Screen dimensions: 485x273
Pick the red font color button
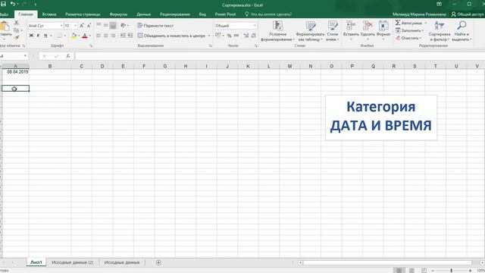pos(85,36)
